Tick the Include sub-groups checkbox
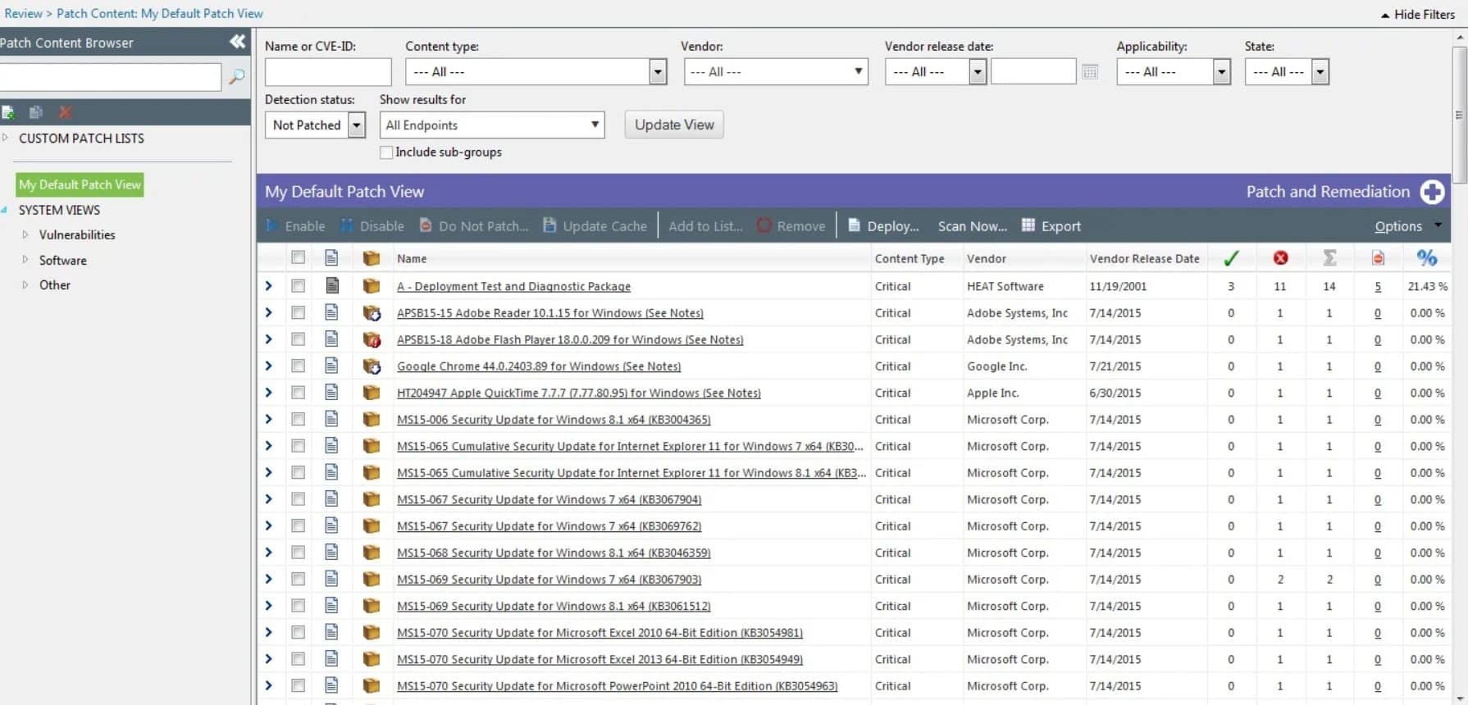 pos(386,152)
